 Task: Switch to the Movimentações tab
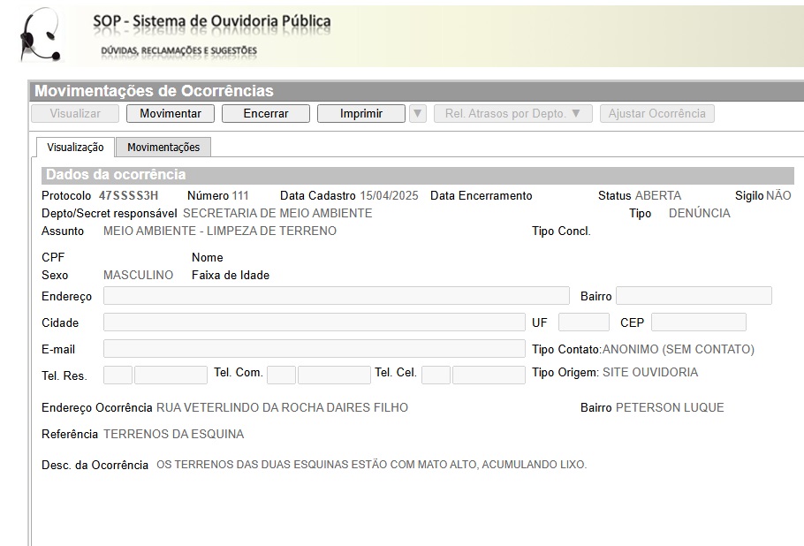click(163, 148)
